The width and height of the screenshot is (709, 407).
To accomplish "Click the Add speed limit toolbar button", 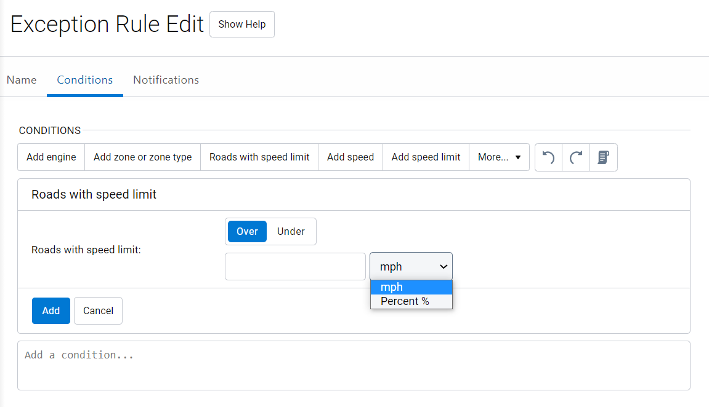I will (426, 157).
